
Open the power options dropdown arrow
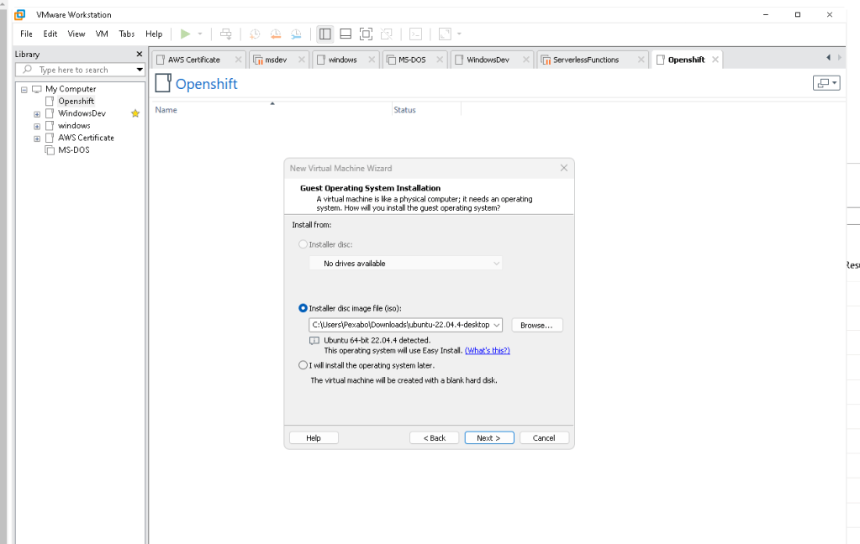200,34
